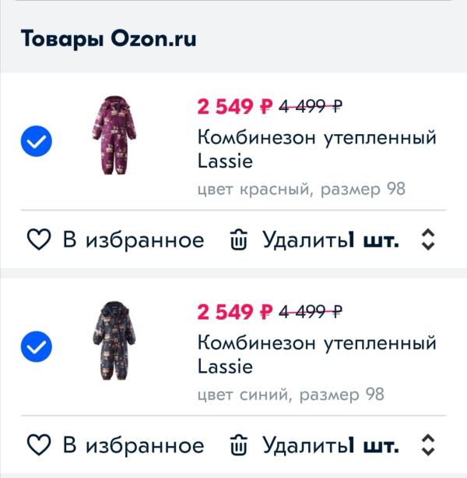Uncheck the blue Lassie jumpsuit checkbox
467x478 pixels.
(36, 346)
